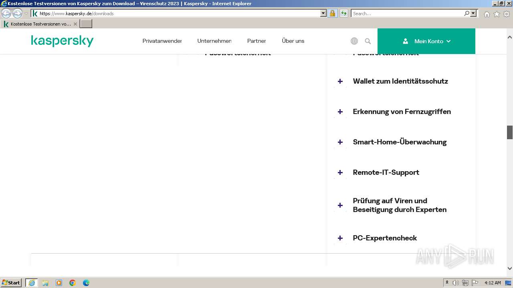Open IE favorites star icon

497,14
